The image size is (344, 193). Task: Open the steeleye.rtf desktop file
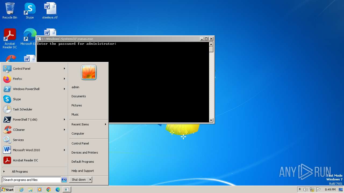pyautogui.click(x=50, y=11)
